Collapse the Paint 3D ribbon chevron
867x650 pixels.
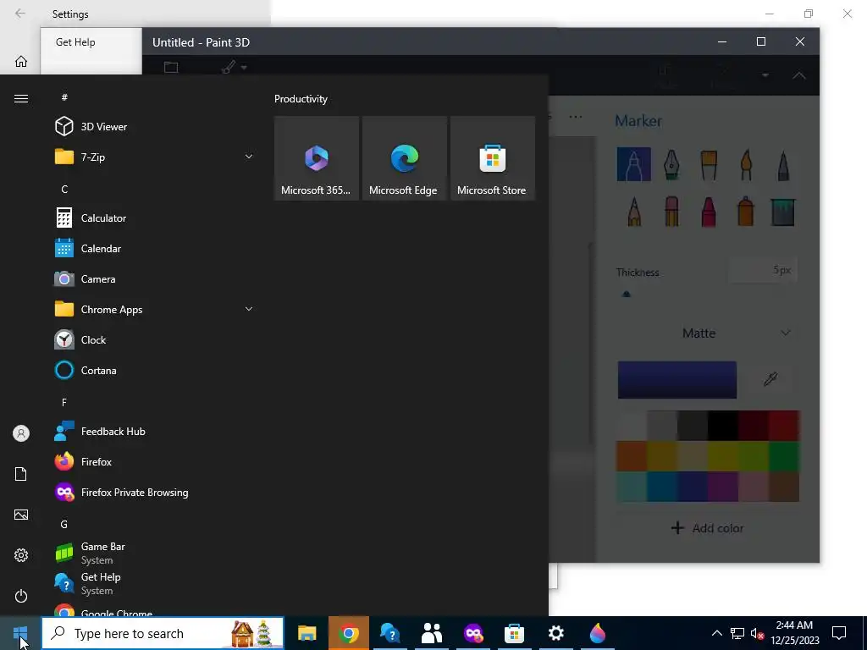click(x=799, y=75)
